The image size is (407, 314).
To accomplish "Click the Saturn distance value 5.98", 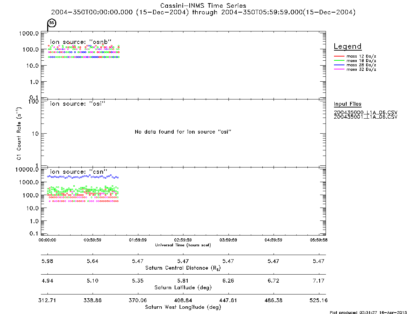I will 47,261.
